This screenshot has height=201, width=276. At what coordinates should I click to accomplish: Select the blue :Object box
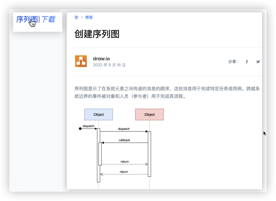point(99,114)
